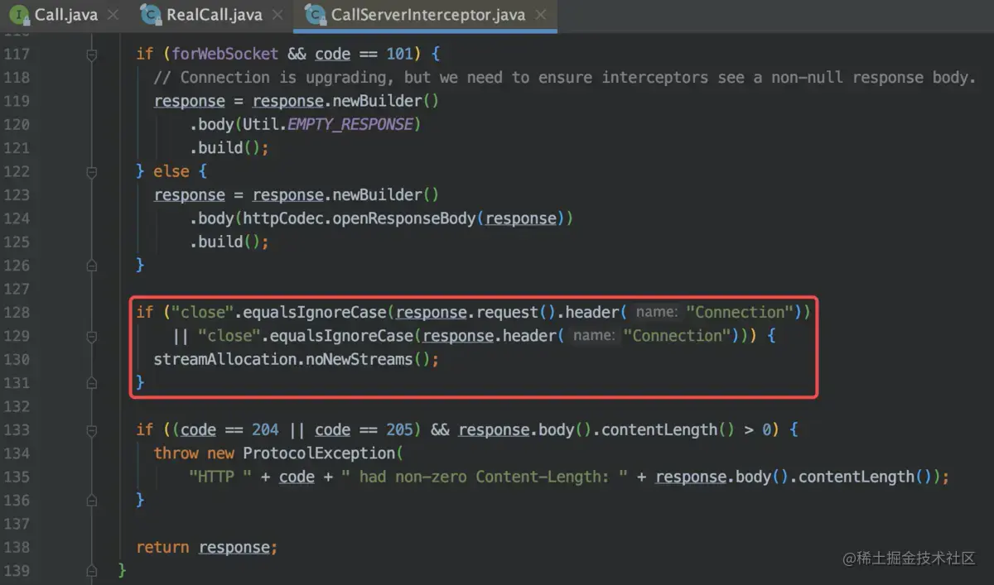
Task: Click newBuilder() on line 119
Action: click(385, 101)
